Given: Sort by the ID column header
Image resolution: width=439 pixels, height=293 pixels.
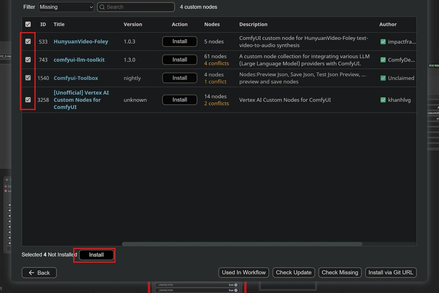Looking at the screenshot, I should (x=43, y=24).
